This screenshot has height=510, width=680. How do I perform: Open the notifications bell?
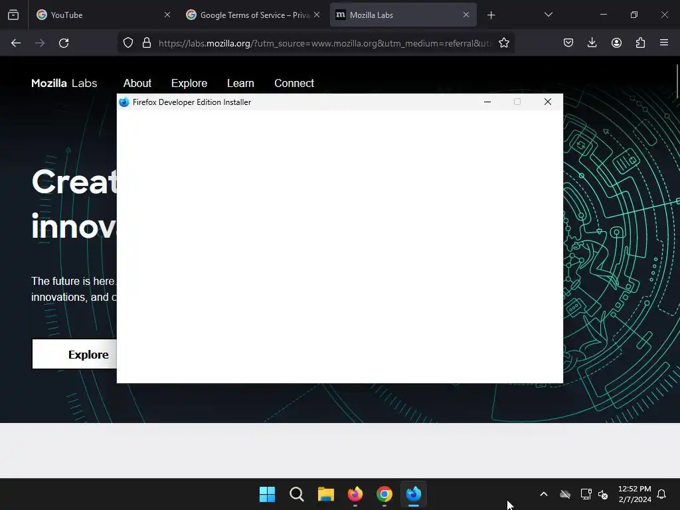tap(662, 494)
